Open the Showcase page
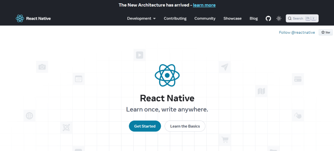 tap(233, 18)
